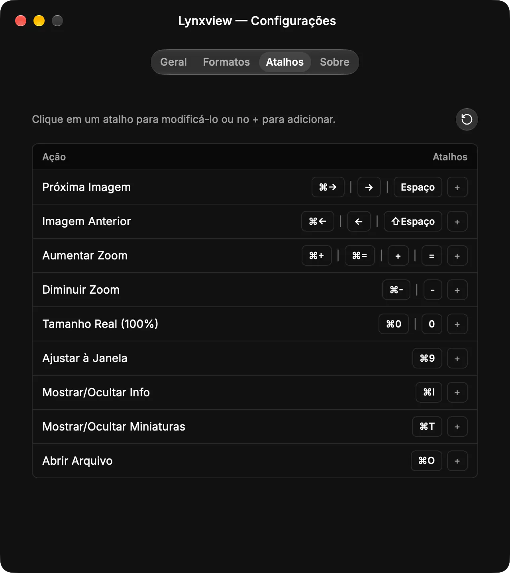Image resolution: width=510 pixels, height=573 pixels.
Task: Add shortcut for Abrir Arquivo
Action: [457, 461]
